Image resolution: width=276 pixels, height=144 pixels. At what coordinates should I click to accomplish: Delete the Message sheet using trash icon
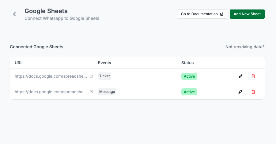tap(253, 92)
